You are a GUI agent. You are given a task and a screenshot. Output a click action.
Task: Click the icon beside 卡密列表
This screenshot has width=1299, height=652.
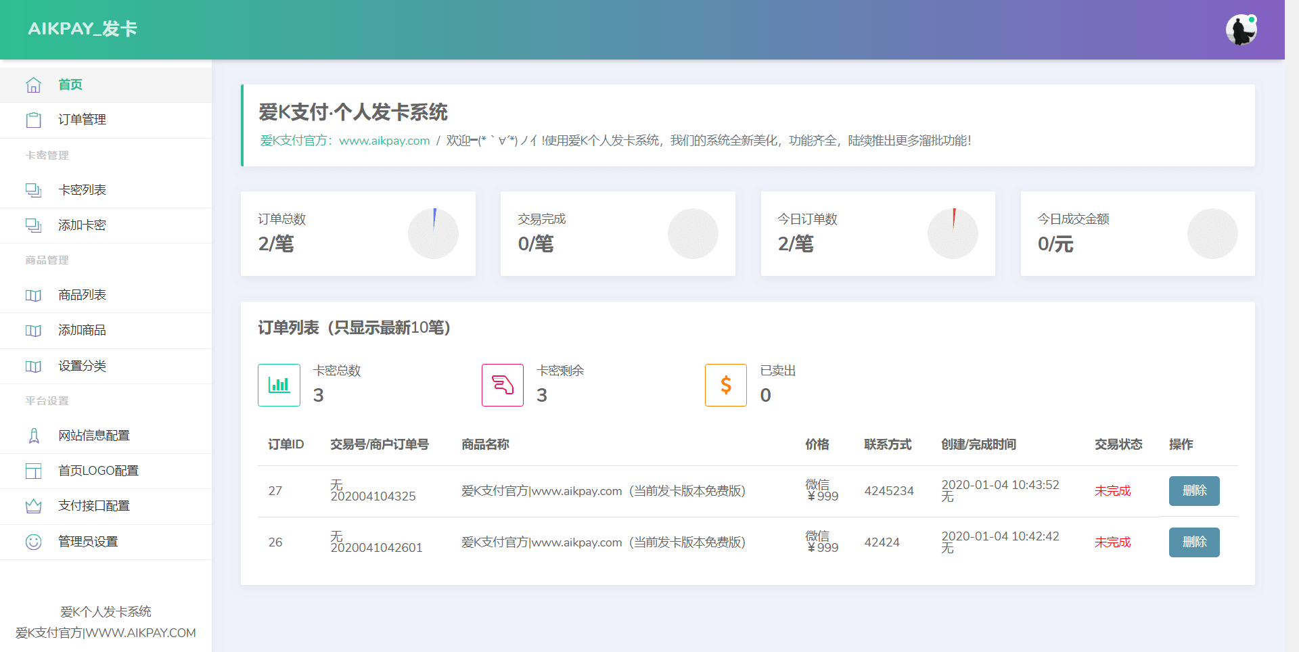pos(33,190)
